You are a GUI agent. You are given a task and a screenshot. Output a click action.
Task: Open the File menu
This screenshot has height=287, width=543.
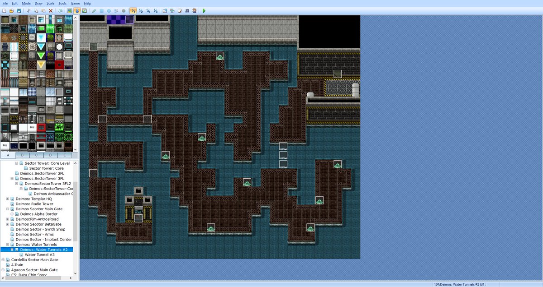(5, 3)
